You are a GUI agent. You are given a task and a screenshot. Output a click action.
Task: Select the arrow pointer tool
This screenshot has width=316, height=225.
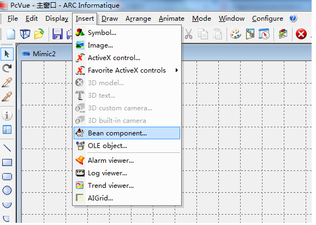[7, 54]
